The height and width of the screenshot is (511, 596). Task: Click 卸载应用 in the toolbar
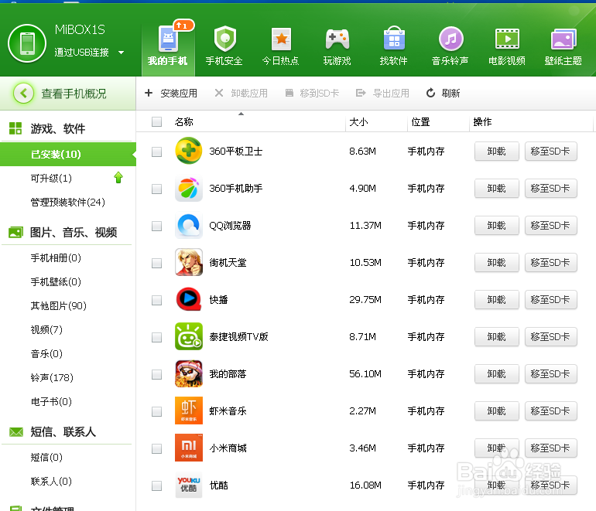(241, 93)
